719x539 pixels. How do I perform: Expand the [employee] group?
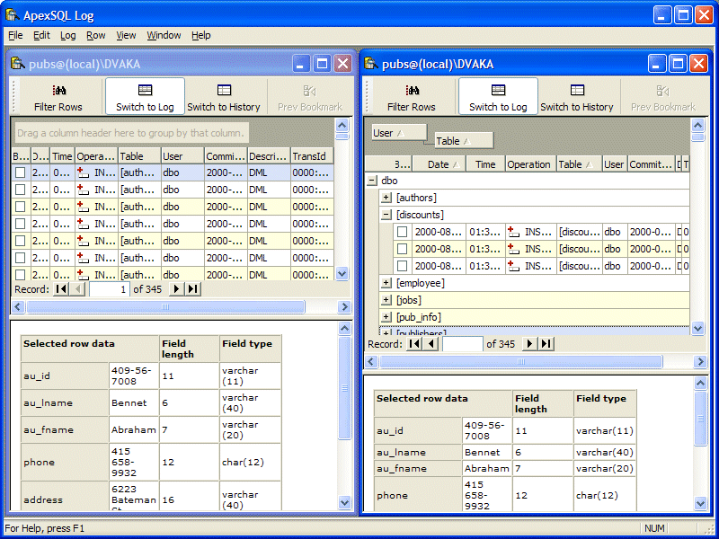coord(386,283)
